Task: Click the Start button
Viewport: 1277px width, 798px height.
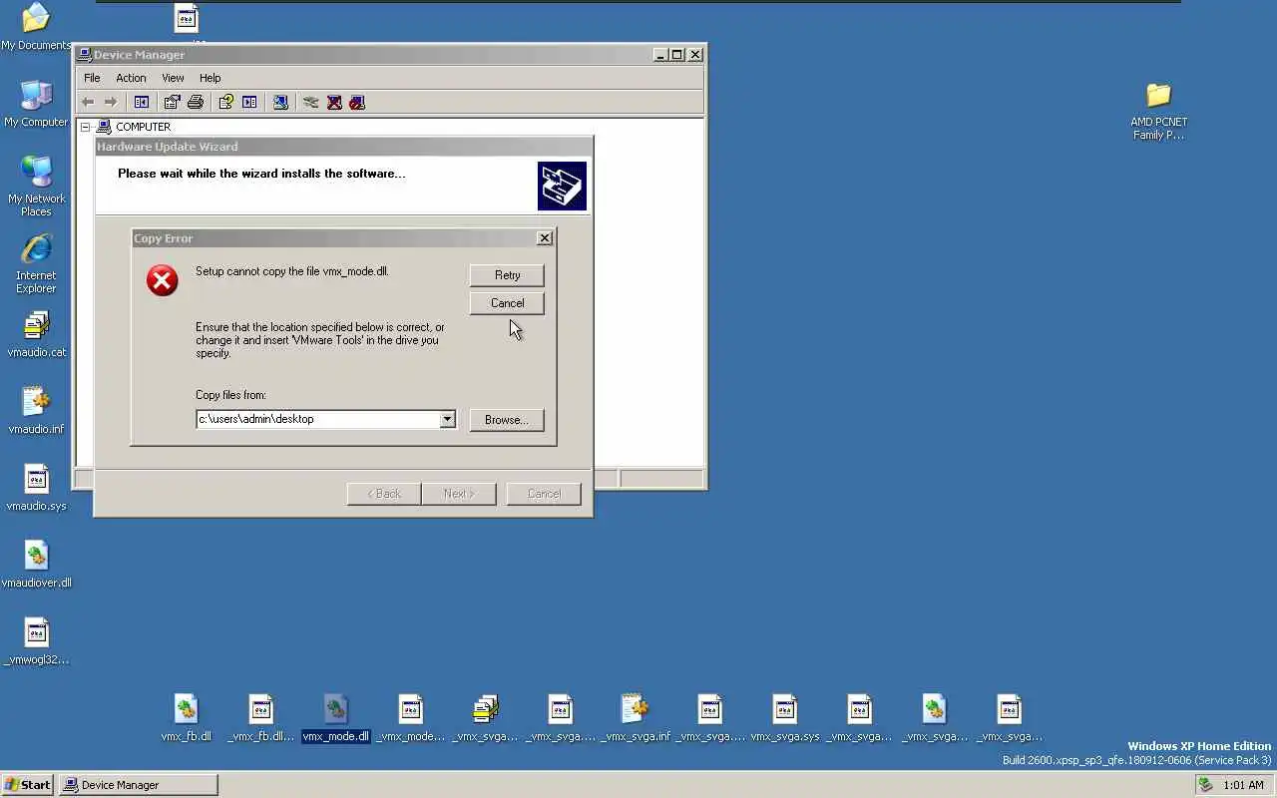Action: 28,785
